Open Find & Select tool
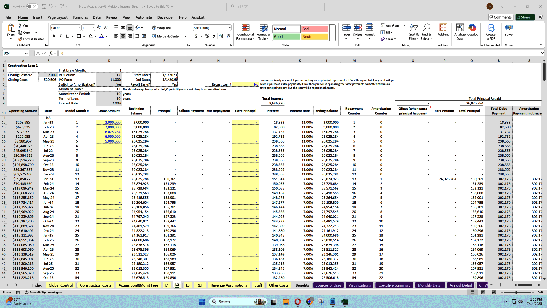Image resolution: width=547 pixels, height=308 pixels. 426,32
